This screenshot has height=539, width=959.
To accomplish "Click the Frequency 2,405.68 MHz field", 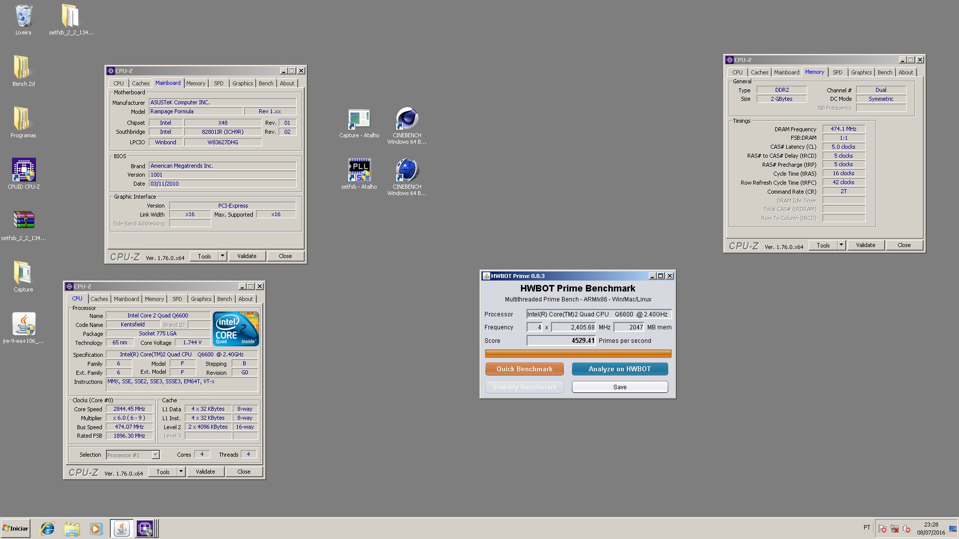I will (x=574, y=327).
